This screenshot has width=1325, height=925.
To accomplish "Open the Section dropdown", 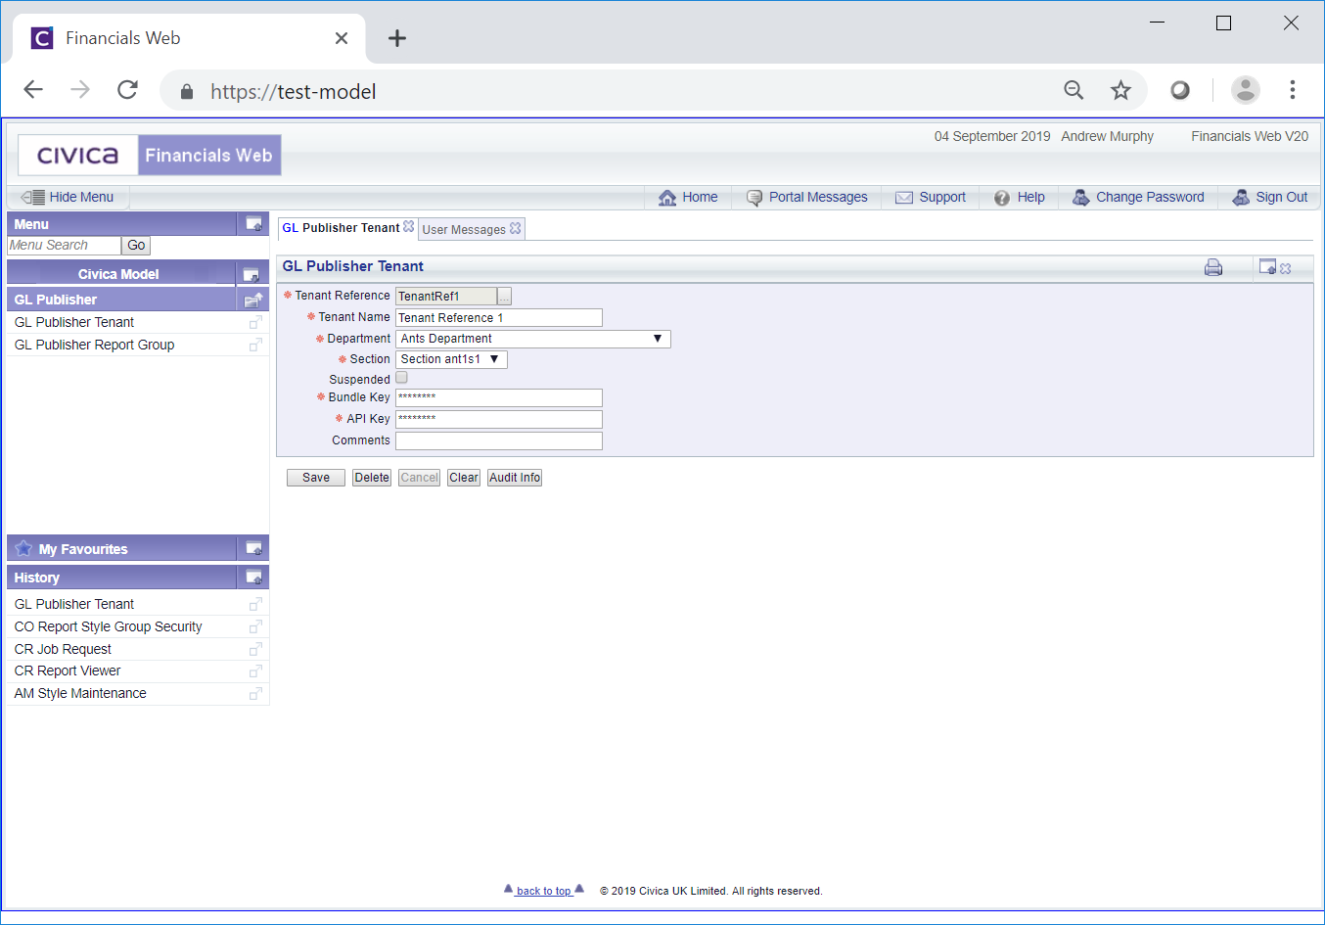I will coord(451,359).
